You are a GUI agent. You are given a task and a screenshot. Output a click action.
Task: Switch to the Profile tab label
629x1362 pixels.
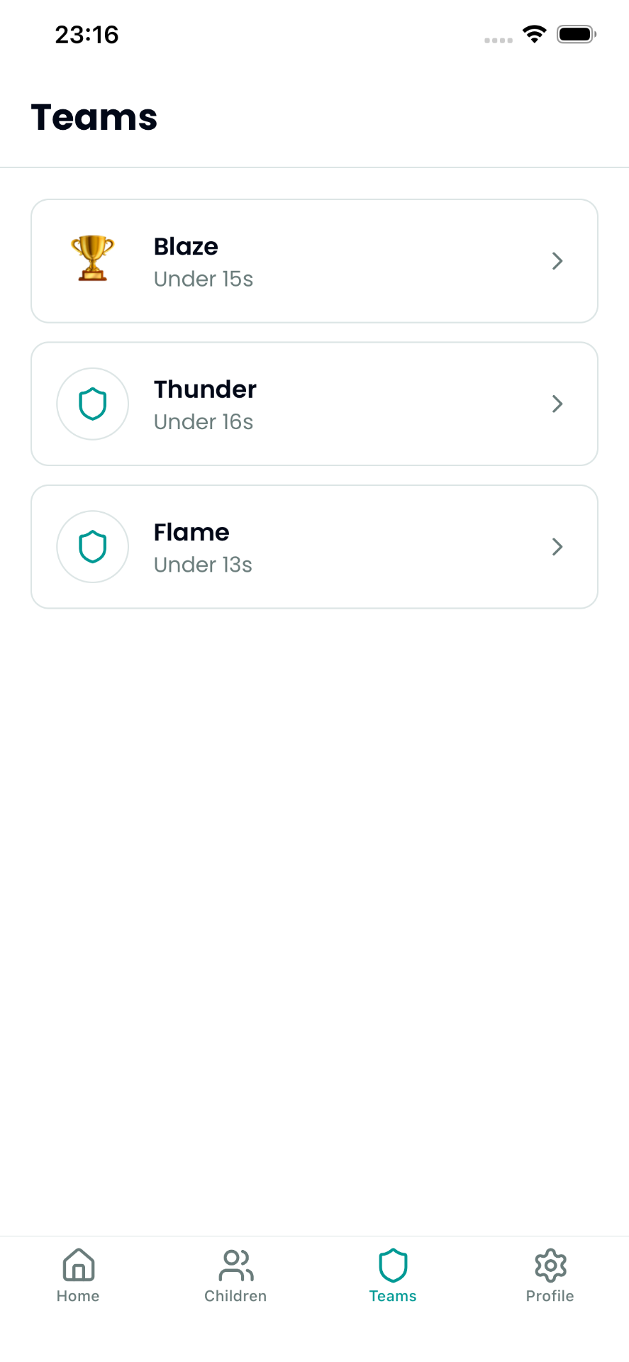[550, 1296]
